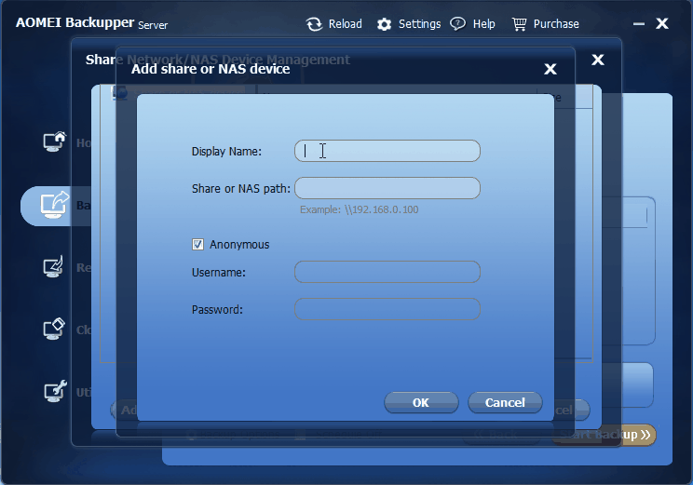Select the Home sidebar icon
Viewport: 693px width, 485px height.
click(x=54, y=141)
